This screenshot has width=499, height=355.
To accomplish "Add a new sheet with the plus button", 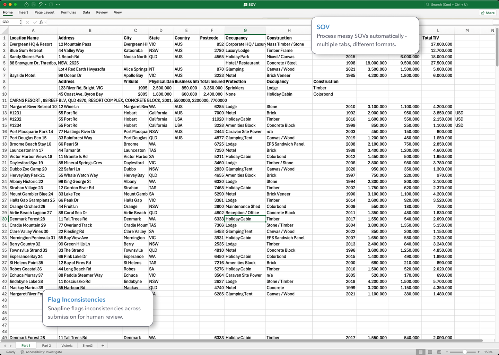I will coord(103,345).
